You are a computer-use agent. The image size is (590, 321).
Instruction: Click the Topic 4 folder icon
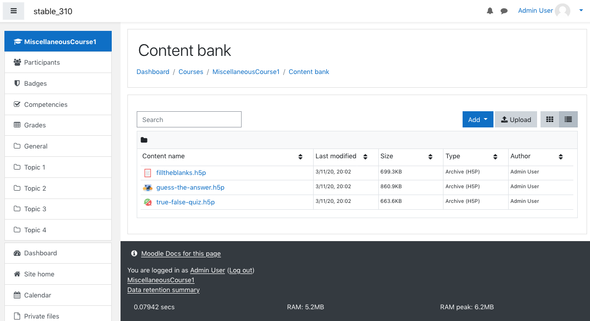(18, 230)
